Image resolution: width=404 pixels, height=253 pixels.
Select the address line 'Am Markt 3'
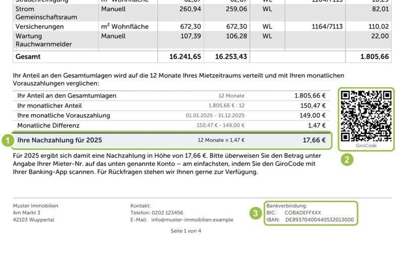[x=27, y=213]
